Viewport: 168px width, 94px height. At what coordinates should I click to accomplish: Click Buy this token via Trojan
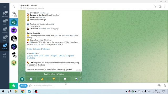(54, 74)
